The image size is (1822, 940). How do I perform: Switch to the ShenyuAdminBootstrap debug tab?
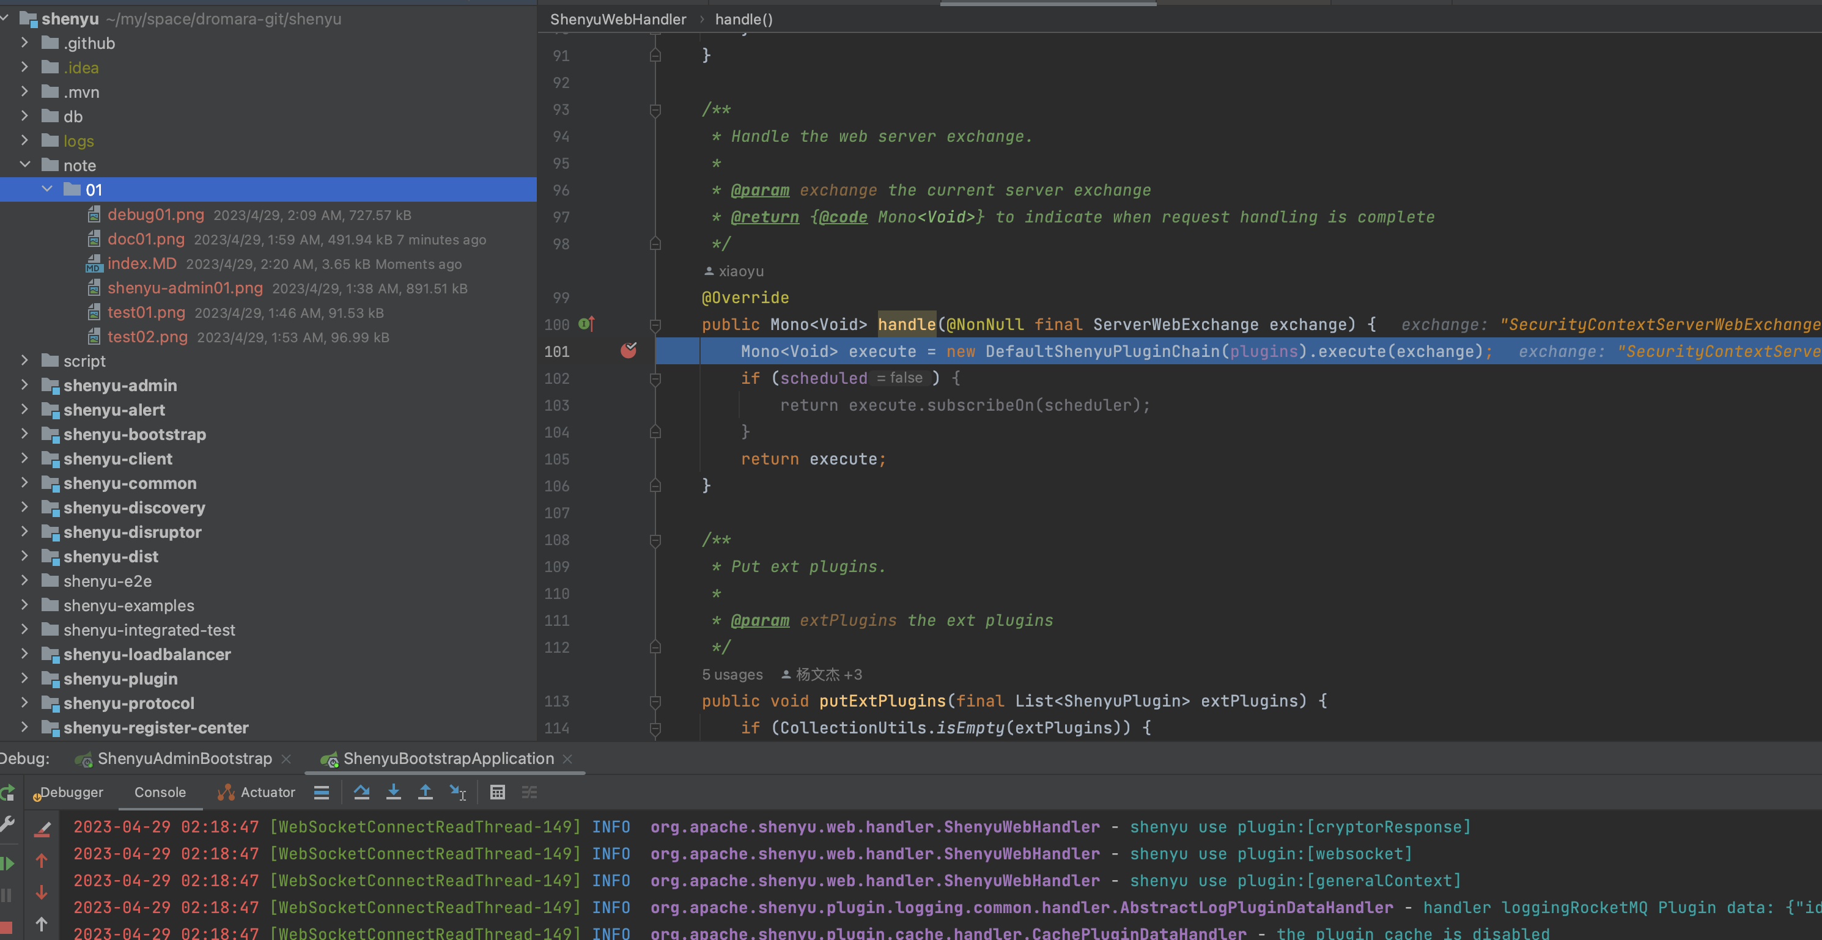pyautogui.click(x=184, y=758)
